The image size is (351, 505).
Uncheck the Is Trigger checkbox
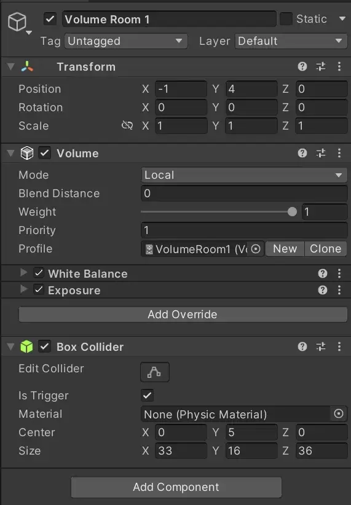click(148, 396)
